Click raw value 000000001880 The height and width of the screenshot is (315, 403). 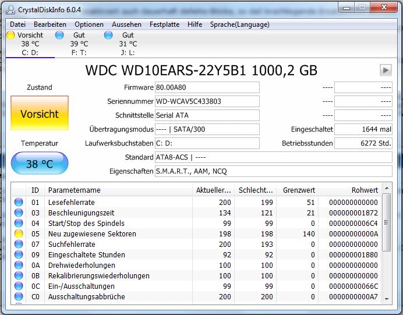pos(353,254)
